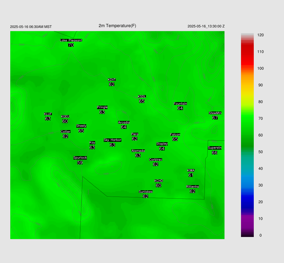Select the KGEU station label
Screen dimensions: 284x263
click(x=65, y=117)
